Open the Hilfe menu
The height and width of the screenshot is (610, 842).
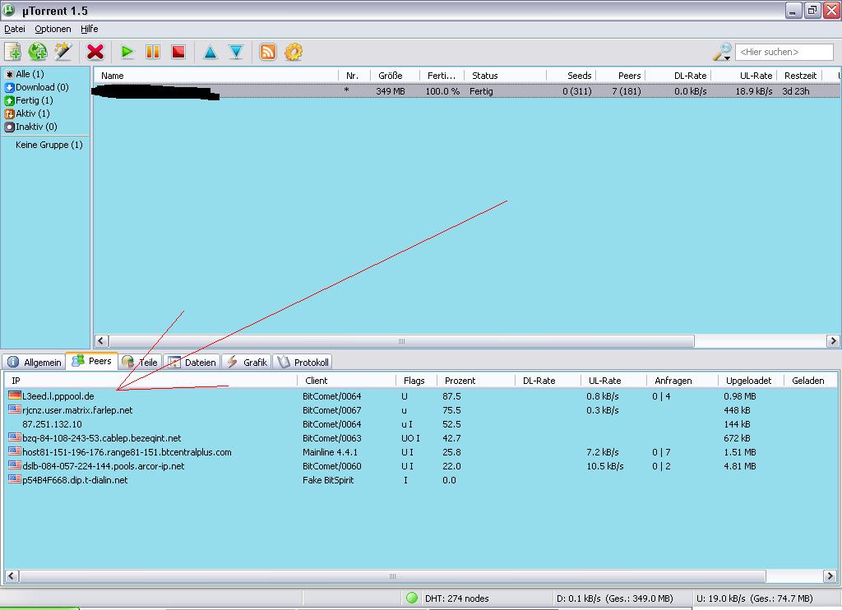[x=89, y=29]
